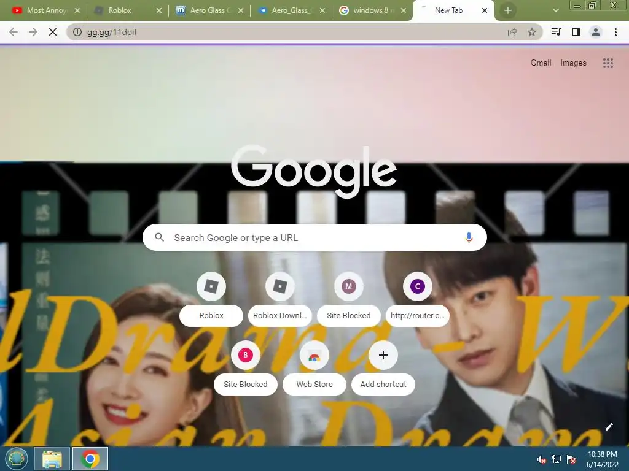Image resolution: width=629 pixels, height=471 pixels.
Task: Expand the tab search dropdown arrow
Action: pos(555,10)
